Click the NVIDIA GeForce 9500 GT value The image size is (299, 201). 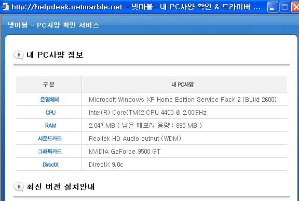pyautogui.click(x=125, y=152)
